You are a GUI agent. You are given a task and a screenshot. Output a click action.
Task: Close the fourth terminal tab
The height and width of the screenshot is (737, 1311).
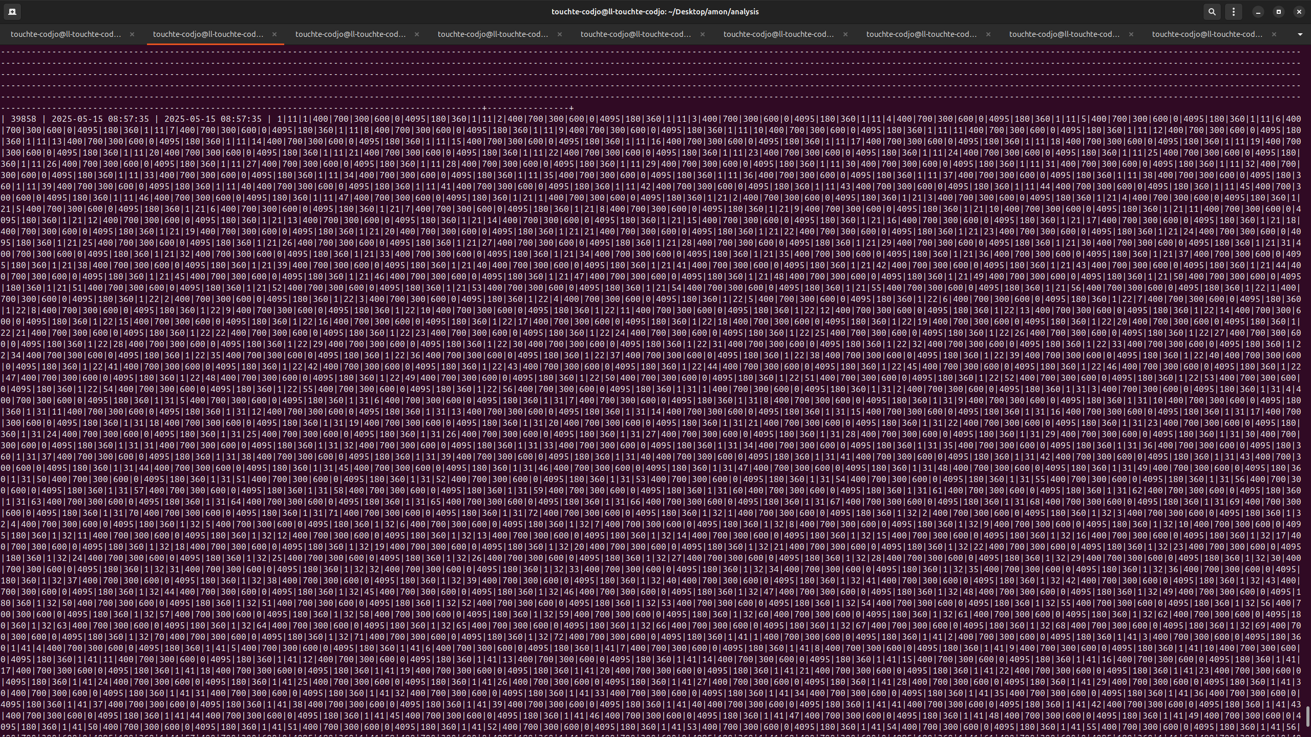coord(560,34)
